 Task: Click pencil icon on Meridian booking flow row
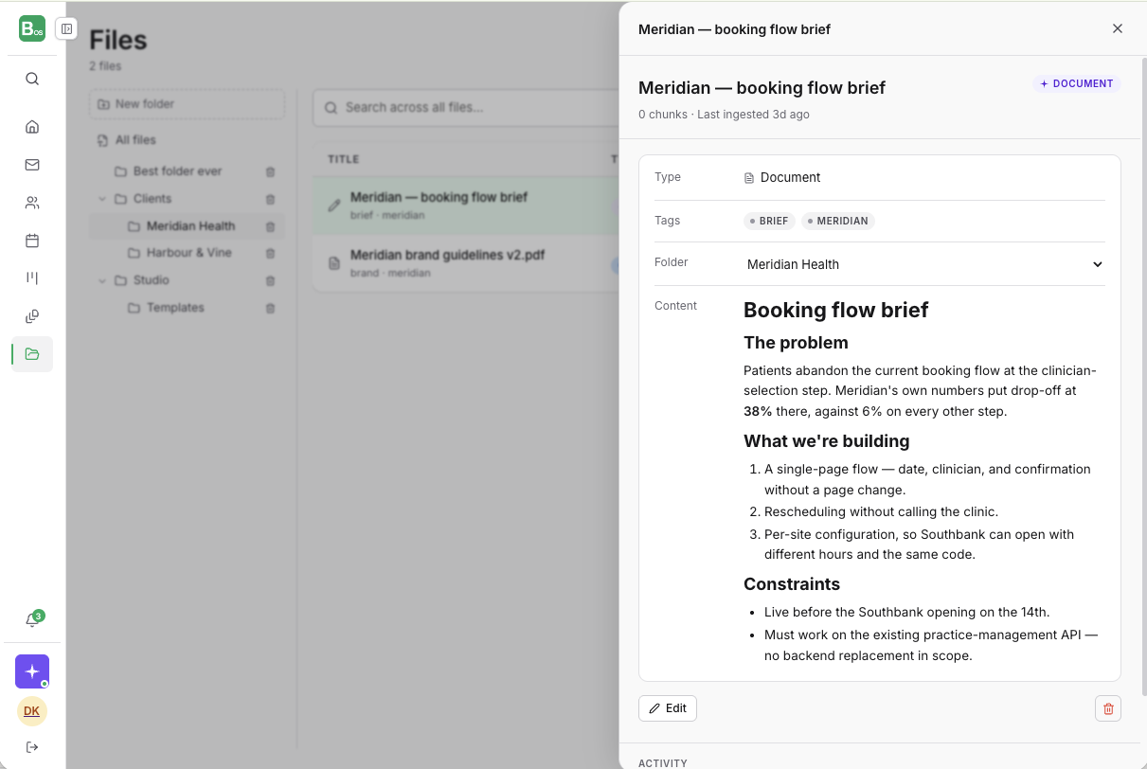[334, 206]
